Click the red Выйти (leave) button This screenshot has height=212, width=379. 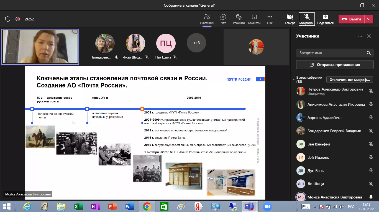pos(352,19)
